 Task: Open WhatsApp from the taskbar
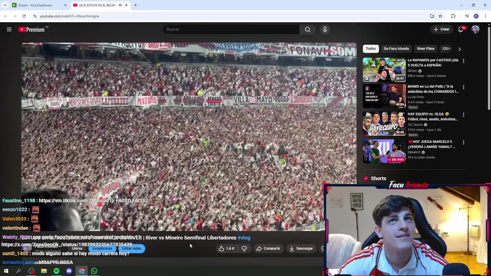(x=94, y=271)
